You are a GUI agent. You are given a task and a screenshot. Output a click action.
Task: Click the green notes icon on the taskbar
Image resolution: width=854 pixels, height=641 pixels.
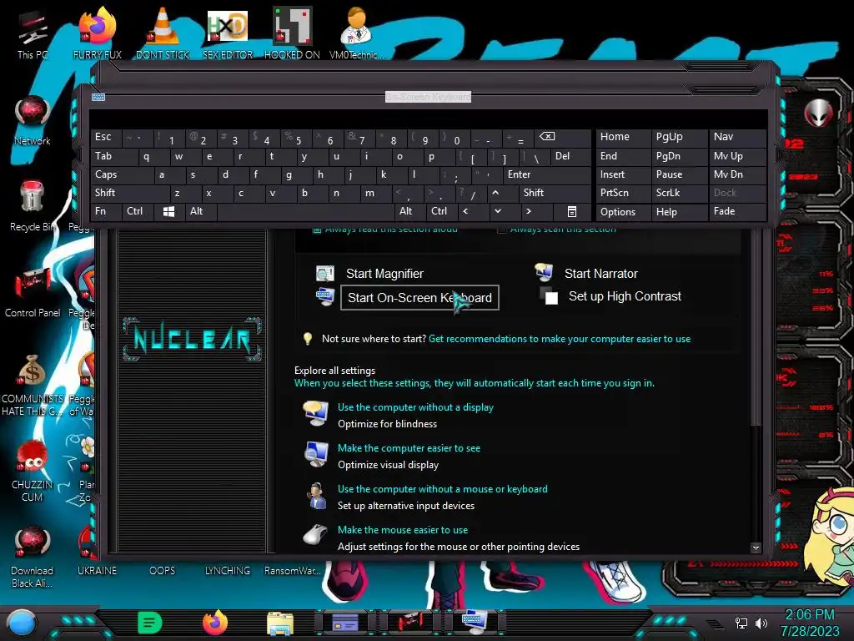(x=150, y=623)
